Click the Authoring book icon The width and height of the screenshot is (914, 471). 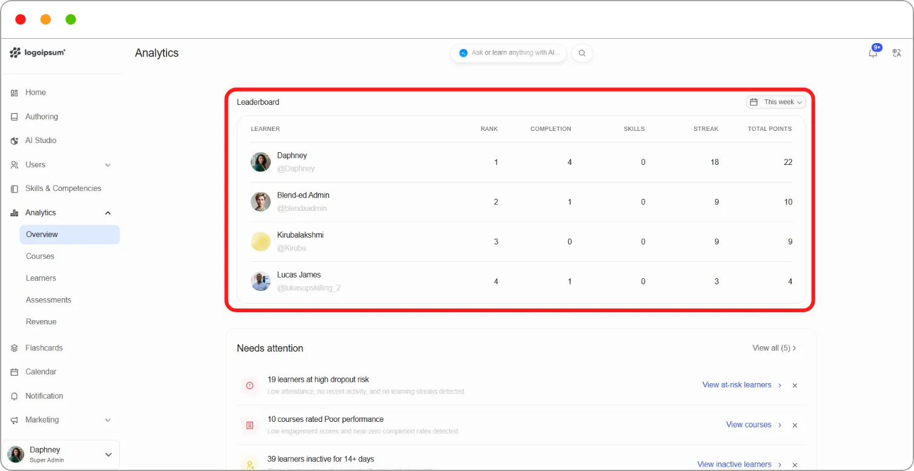coord(15,117)
